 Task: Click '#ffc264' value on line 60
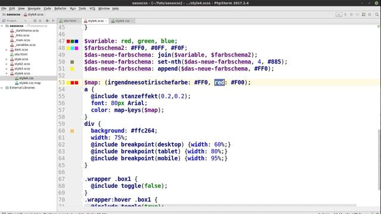click(x=142, y=131)
